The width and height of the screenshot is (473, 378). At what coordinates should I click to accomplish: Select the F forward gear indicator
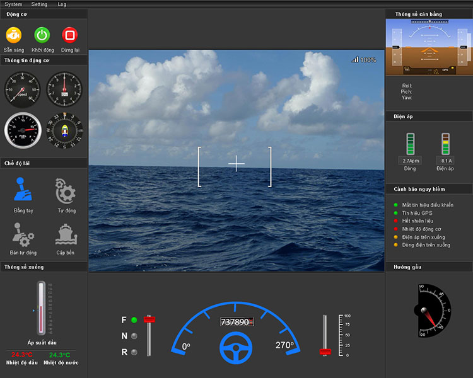(134, 320)
